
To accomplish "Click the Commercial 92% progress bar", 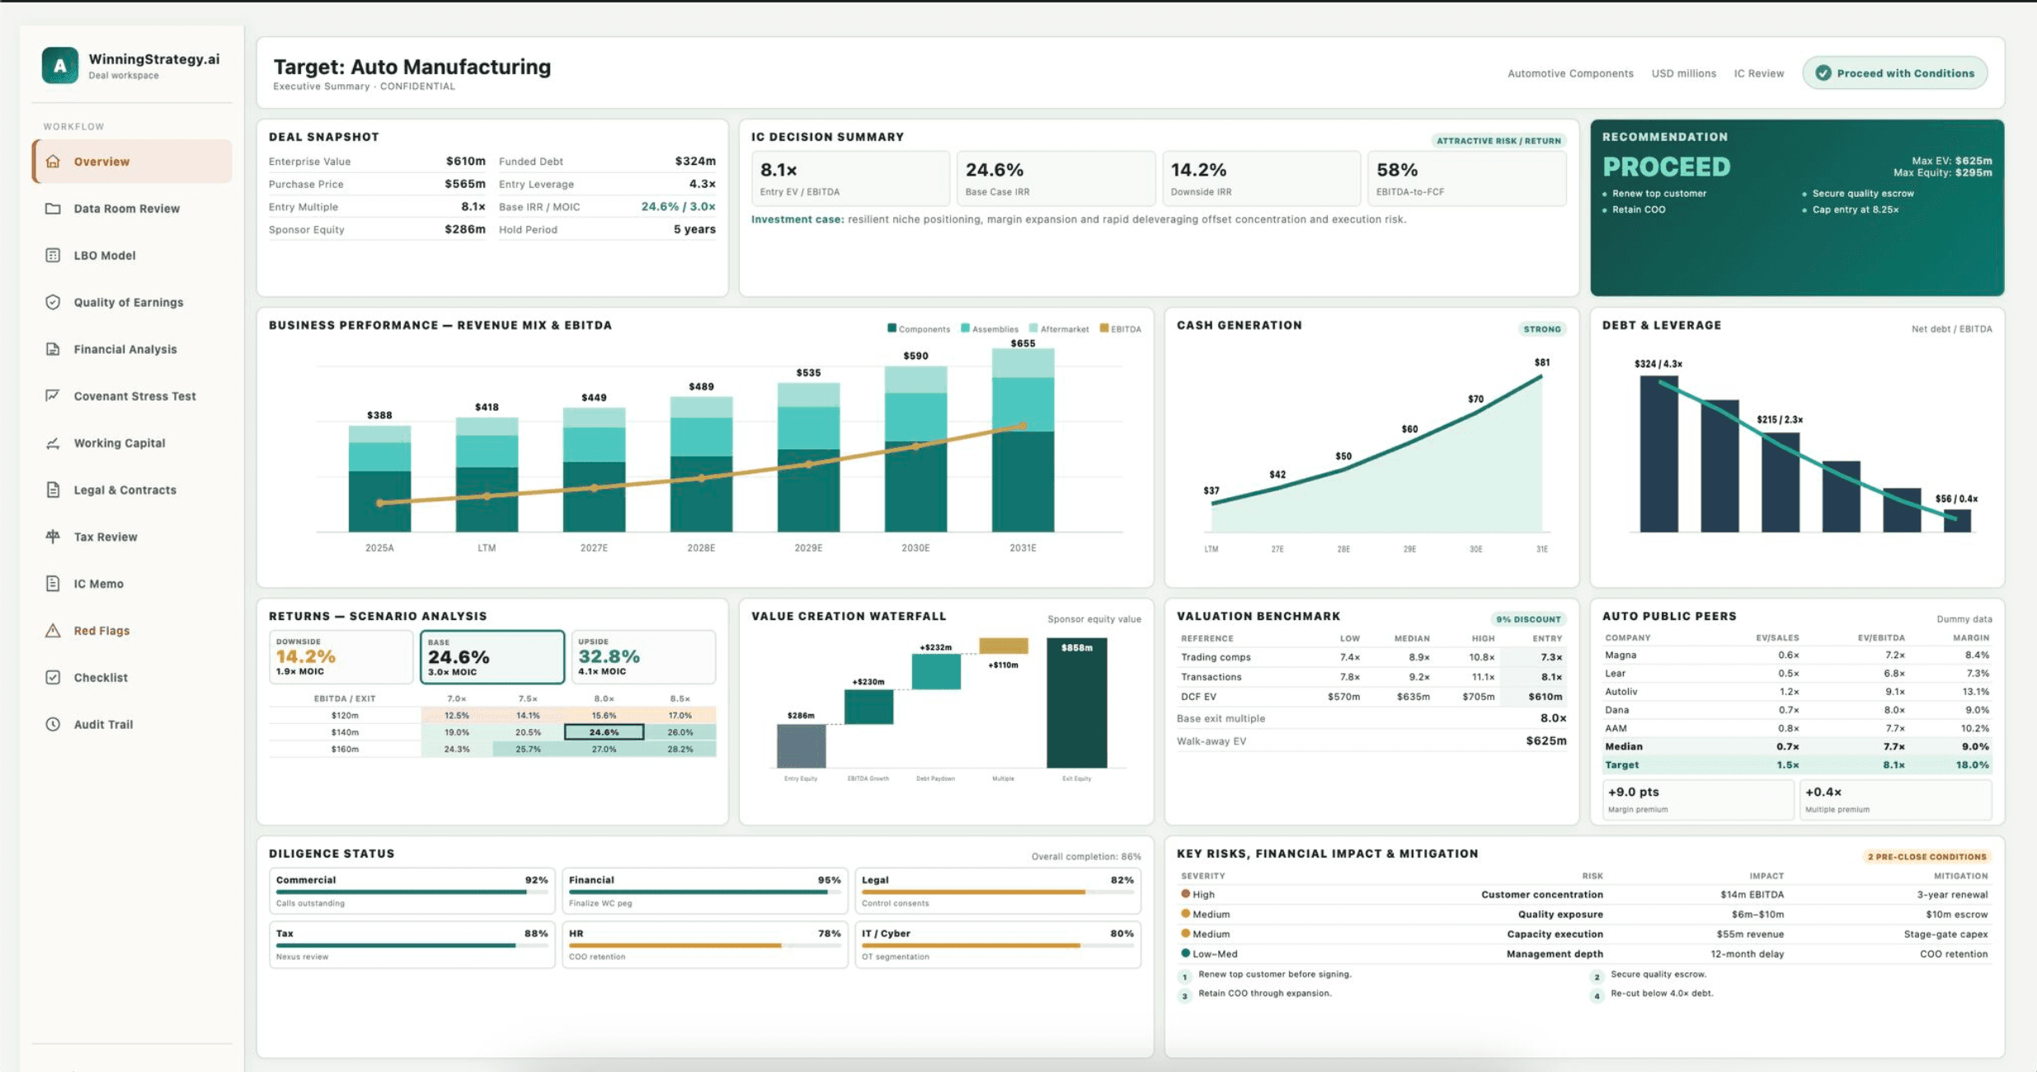I will 412,891.
